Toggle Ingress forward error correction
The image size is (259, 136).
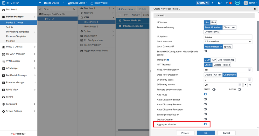click(x=240, y=90)
